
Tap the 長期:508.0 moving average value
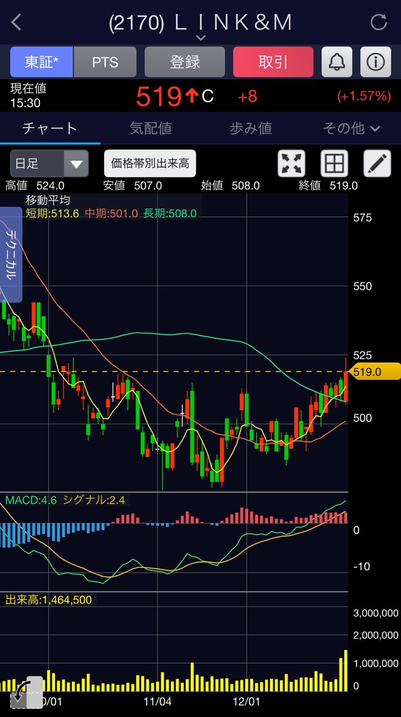pyautogui.click(x=170, y=213)
